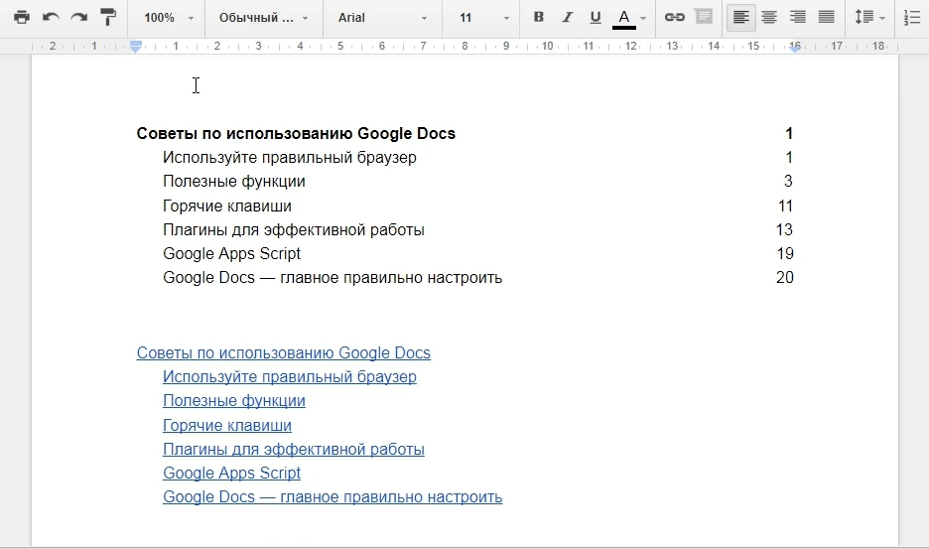Open the 100% zoom dropdown
The height and width of the screenshot is (549, 929).
click(x=168, y=18)
